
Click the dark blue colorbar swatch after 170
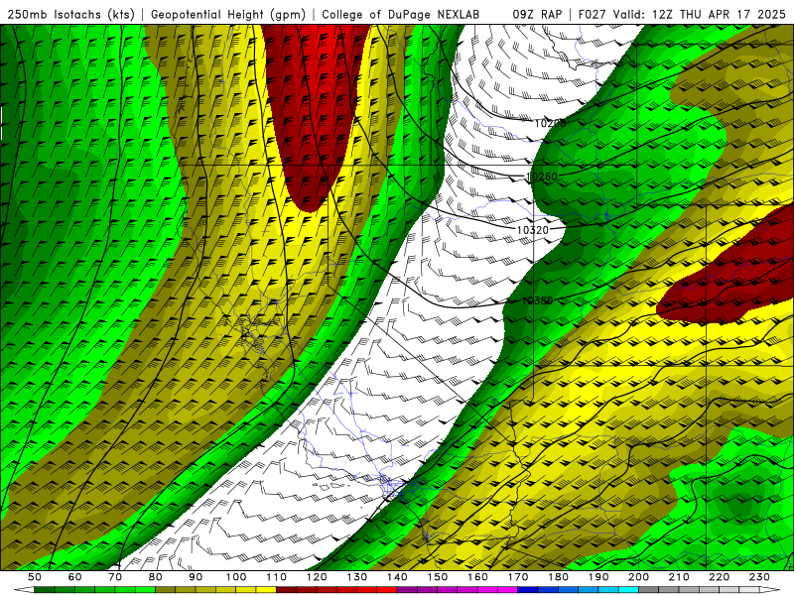[528, 589]
